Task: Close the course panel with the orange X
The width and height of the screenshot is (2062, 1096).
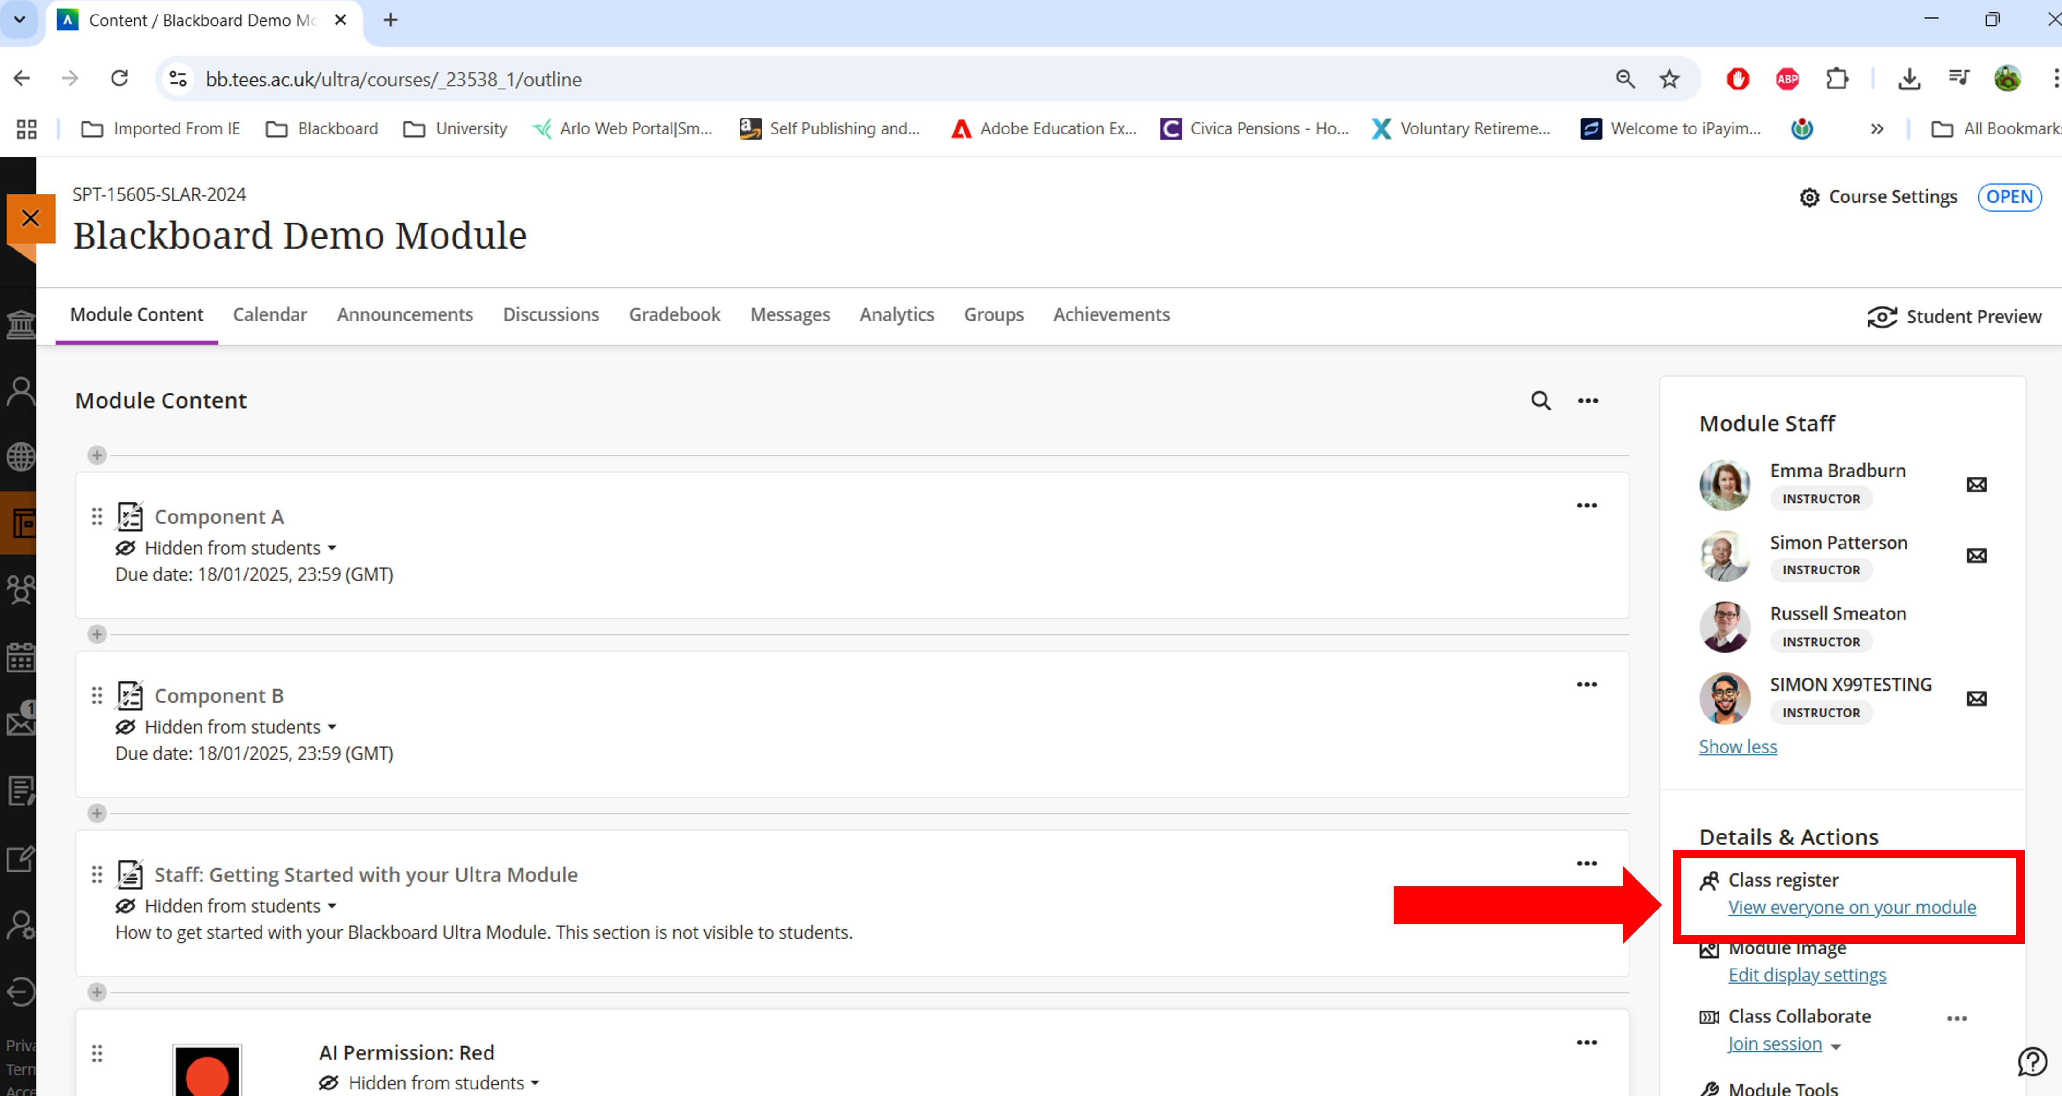Action: 30,218
